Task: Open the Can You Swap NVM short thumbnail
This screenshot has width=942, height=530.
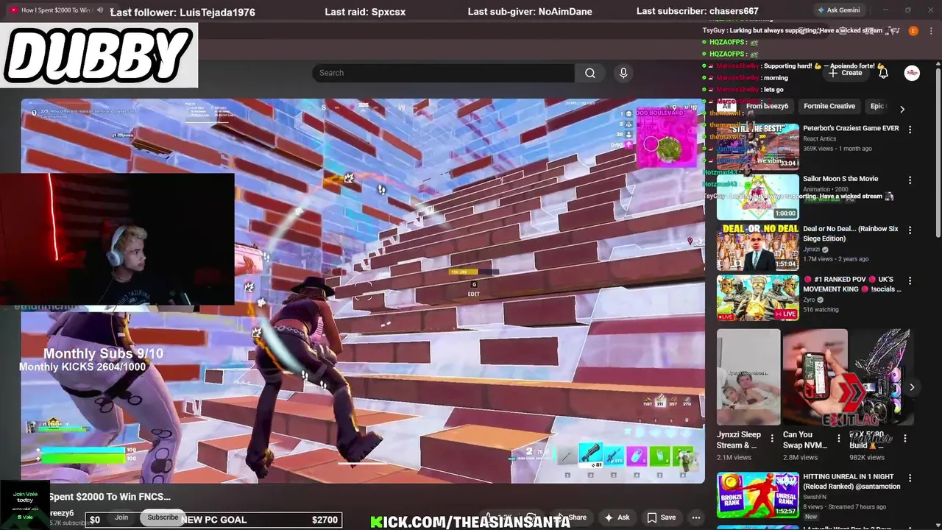Action: (815, 377)
